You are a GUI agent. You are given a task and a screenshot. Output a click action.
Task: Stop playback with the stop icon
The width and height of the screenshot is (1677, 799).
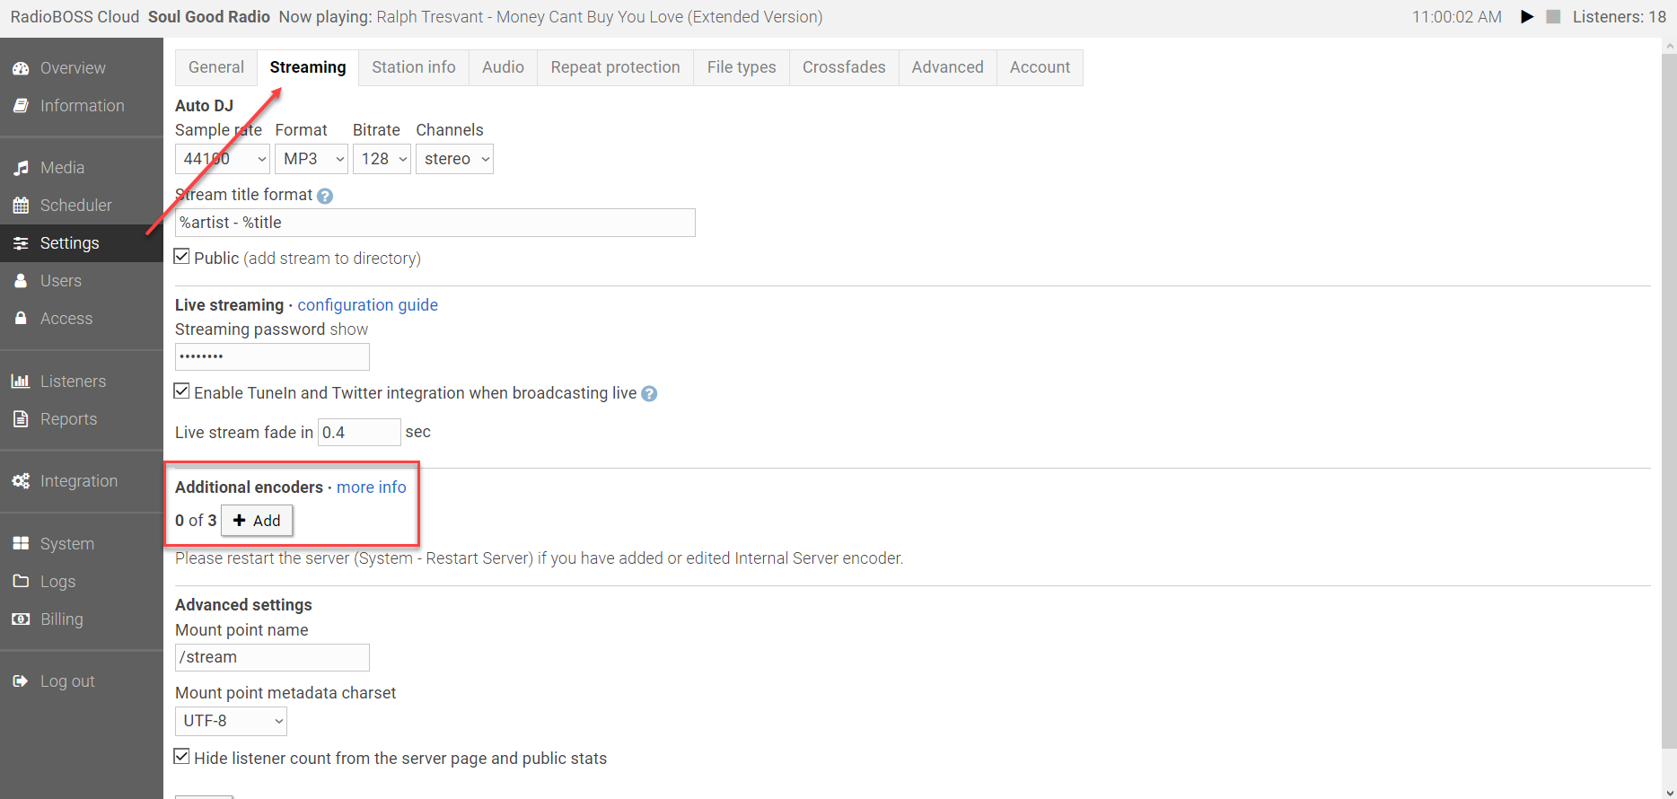point(1553,17)
